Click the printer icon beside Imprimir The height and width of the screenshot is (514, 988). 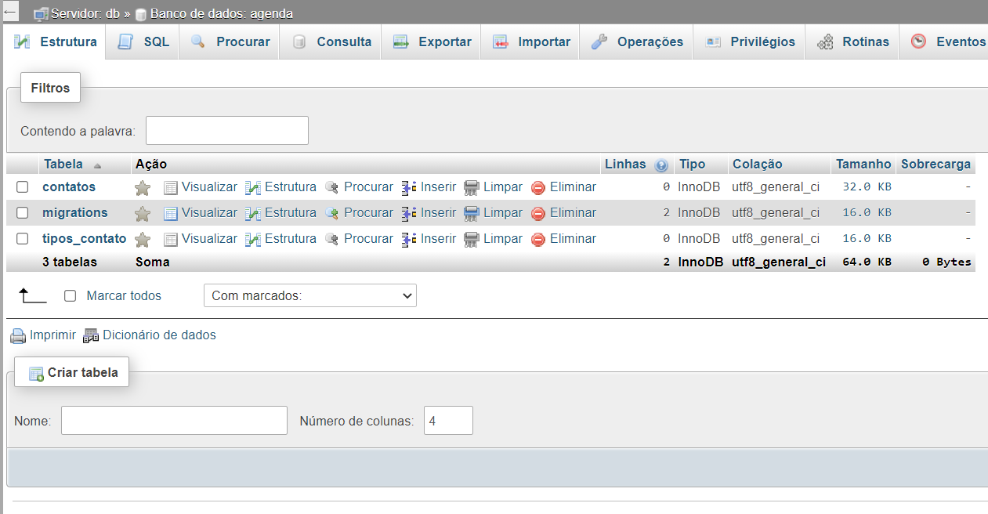point(18,336)
